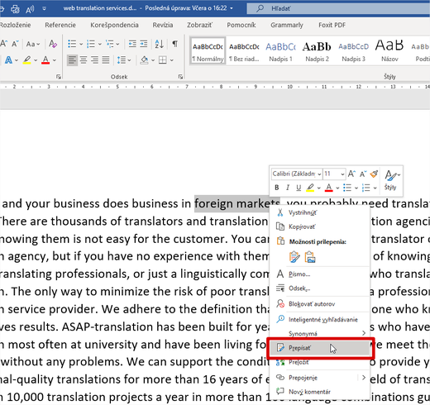
Task: Align text right in ribbon
Action: point(94,60)
